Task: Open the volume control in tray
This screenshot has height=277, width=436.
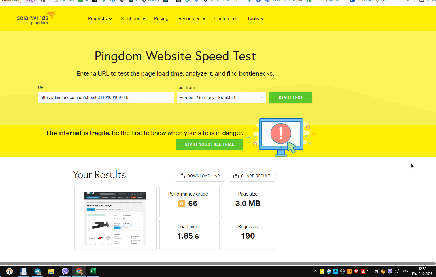Action: coord(397,271)
